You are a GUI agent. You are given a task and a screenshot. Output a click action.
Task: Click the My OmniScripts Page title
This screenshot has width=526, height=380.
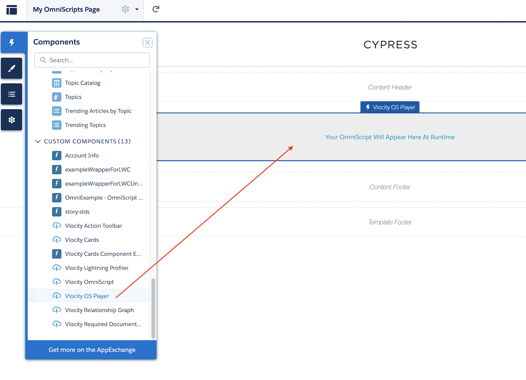66,10
